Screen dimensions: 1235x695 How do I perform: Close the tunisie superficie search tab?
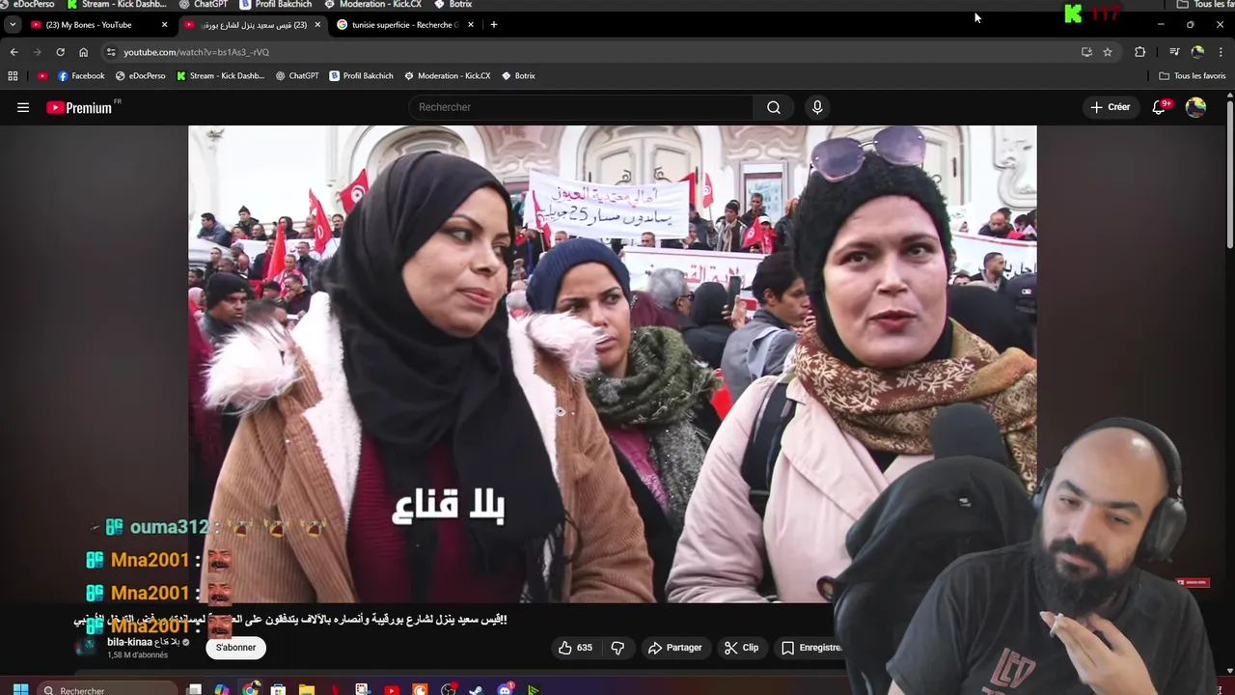click(x=471, y=25)
